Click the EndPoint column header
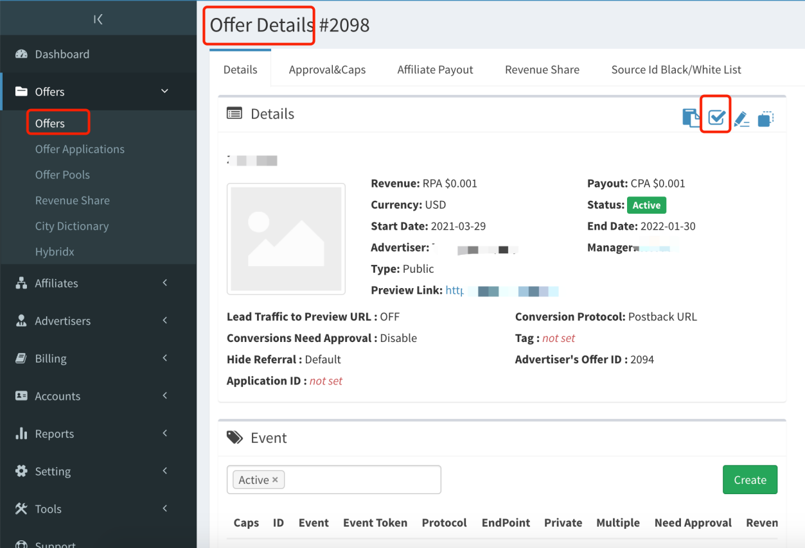 (x=506, y=523)
